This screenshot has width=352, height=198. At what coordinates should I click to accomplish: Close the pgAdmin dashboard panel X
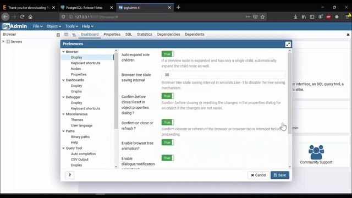tap(348, 35)
